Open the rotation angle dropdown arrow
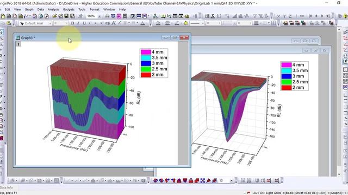Viewport: 348px width, 195px height. (232, 180)
